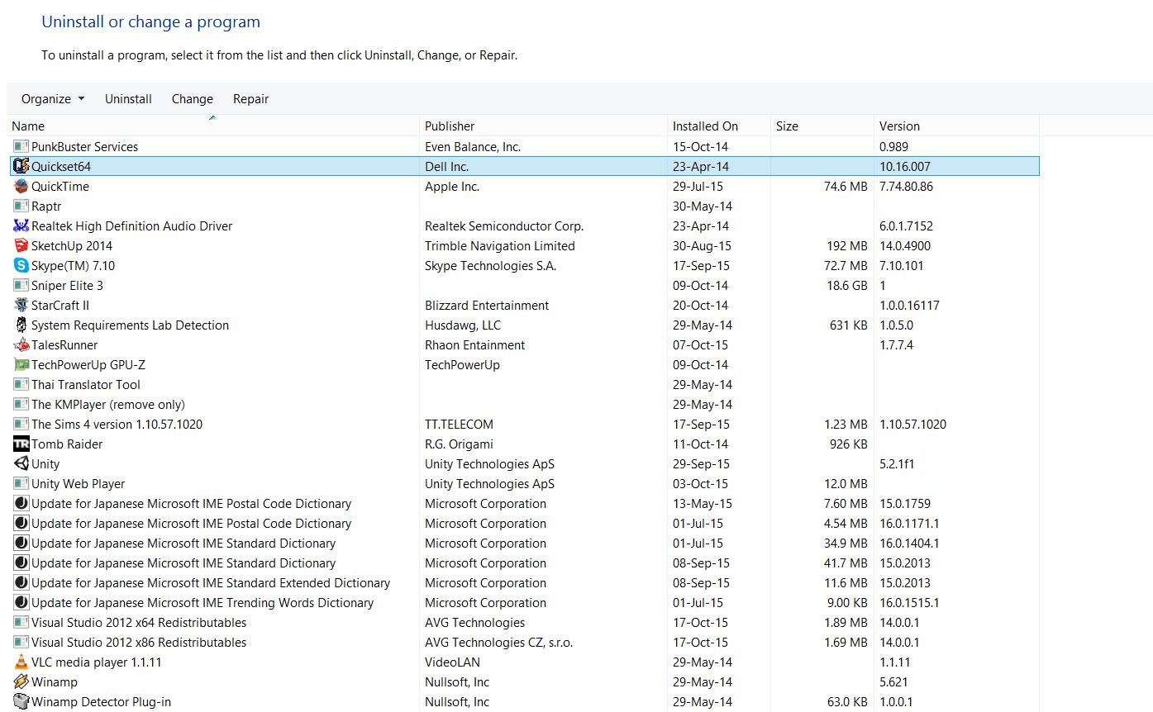Click the Winamp lightning icon
Screen dimensions: 1153x712
pos(21,681)
